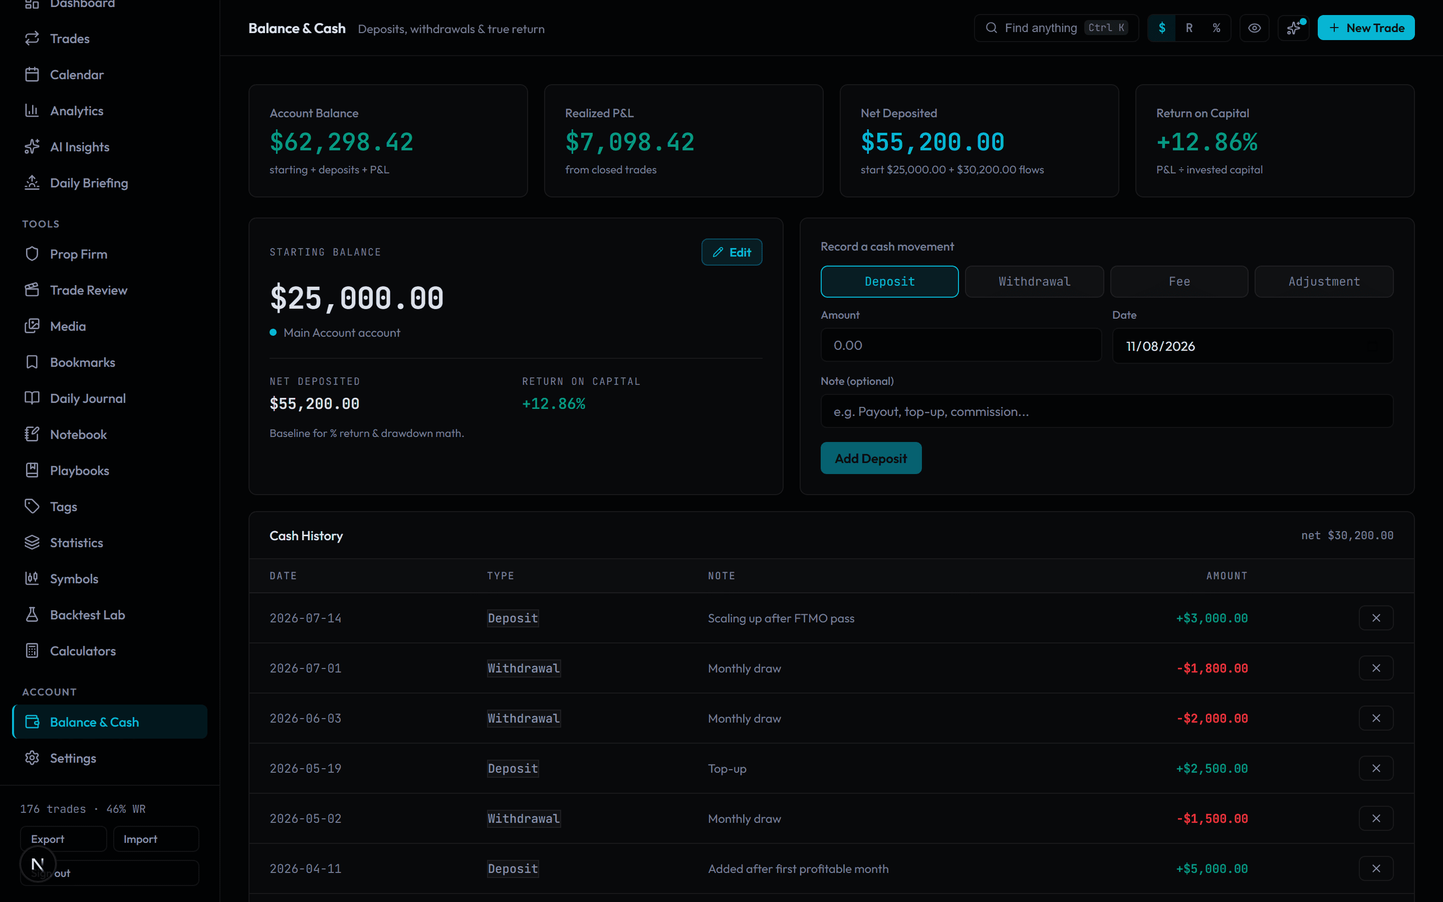
Task: Edit the starting balance
Action: click(732, 253)
